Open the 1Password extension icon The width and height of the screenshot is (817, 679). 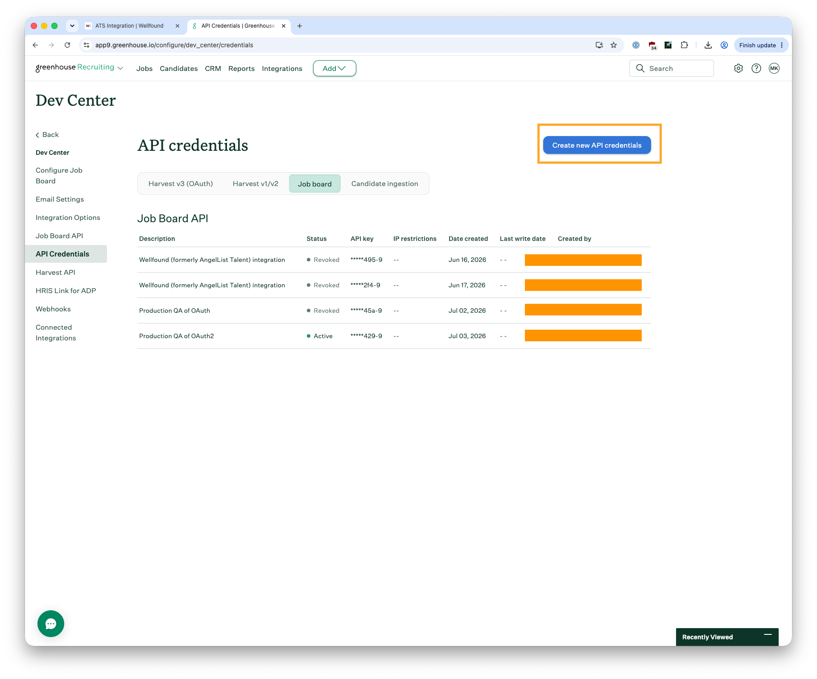[x=636, y=45]
